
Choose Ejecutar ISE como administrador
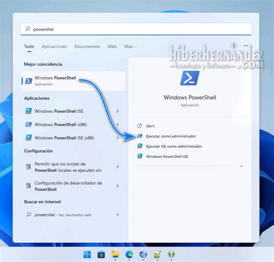174,147
